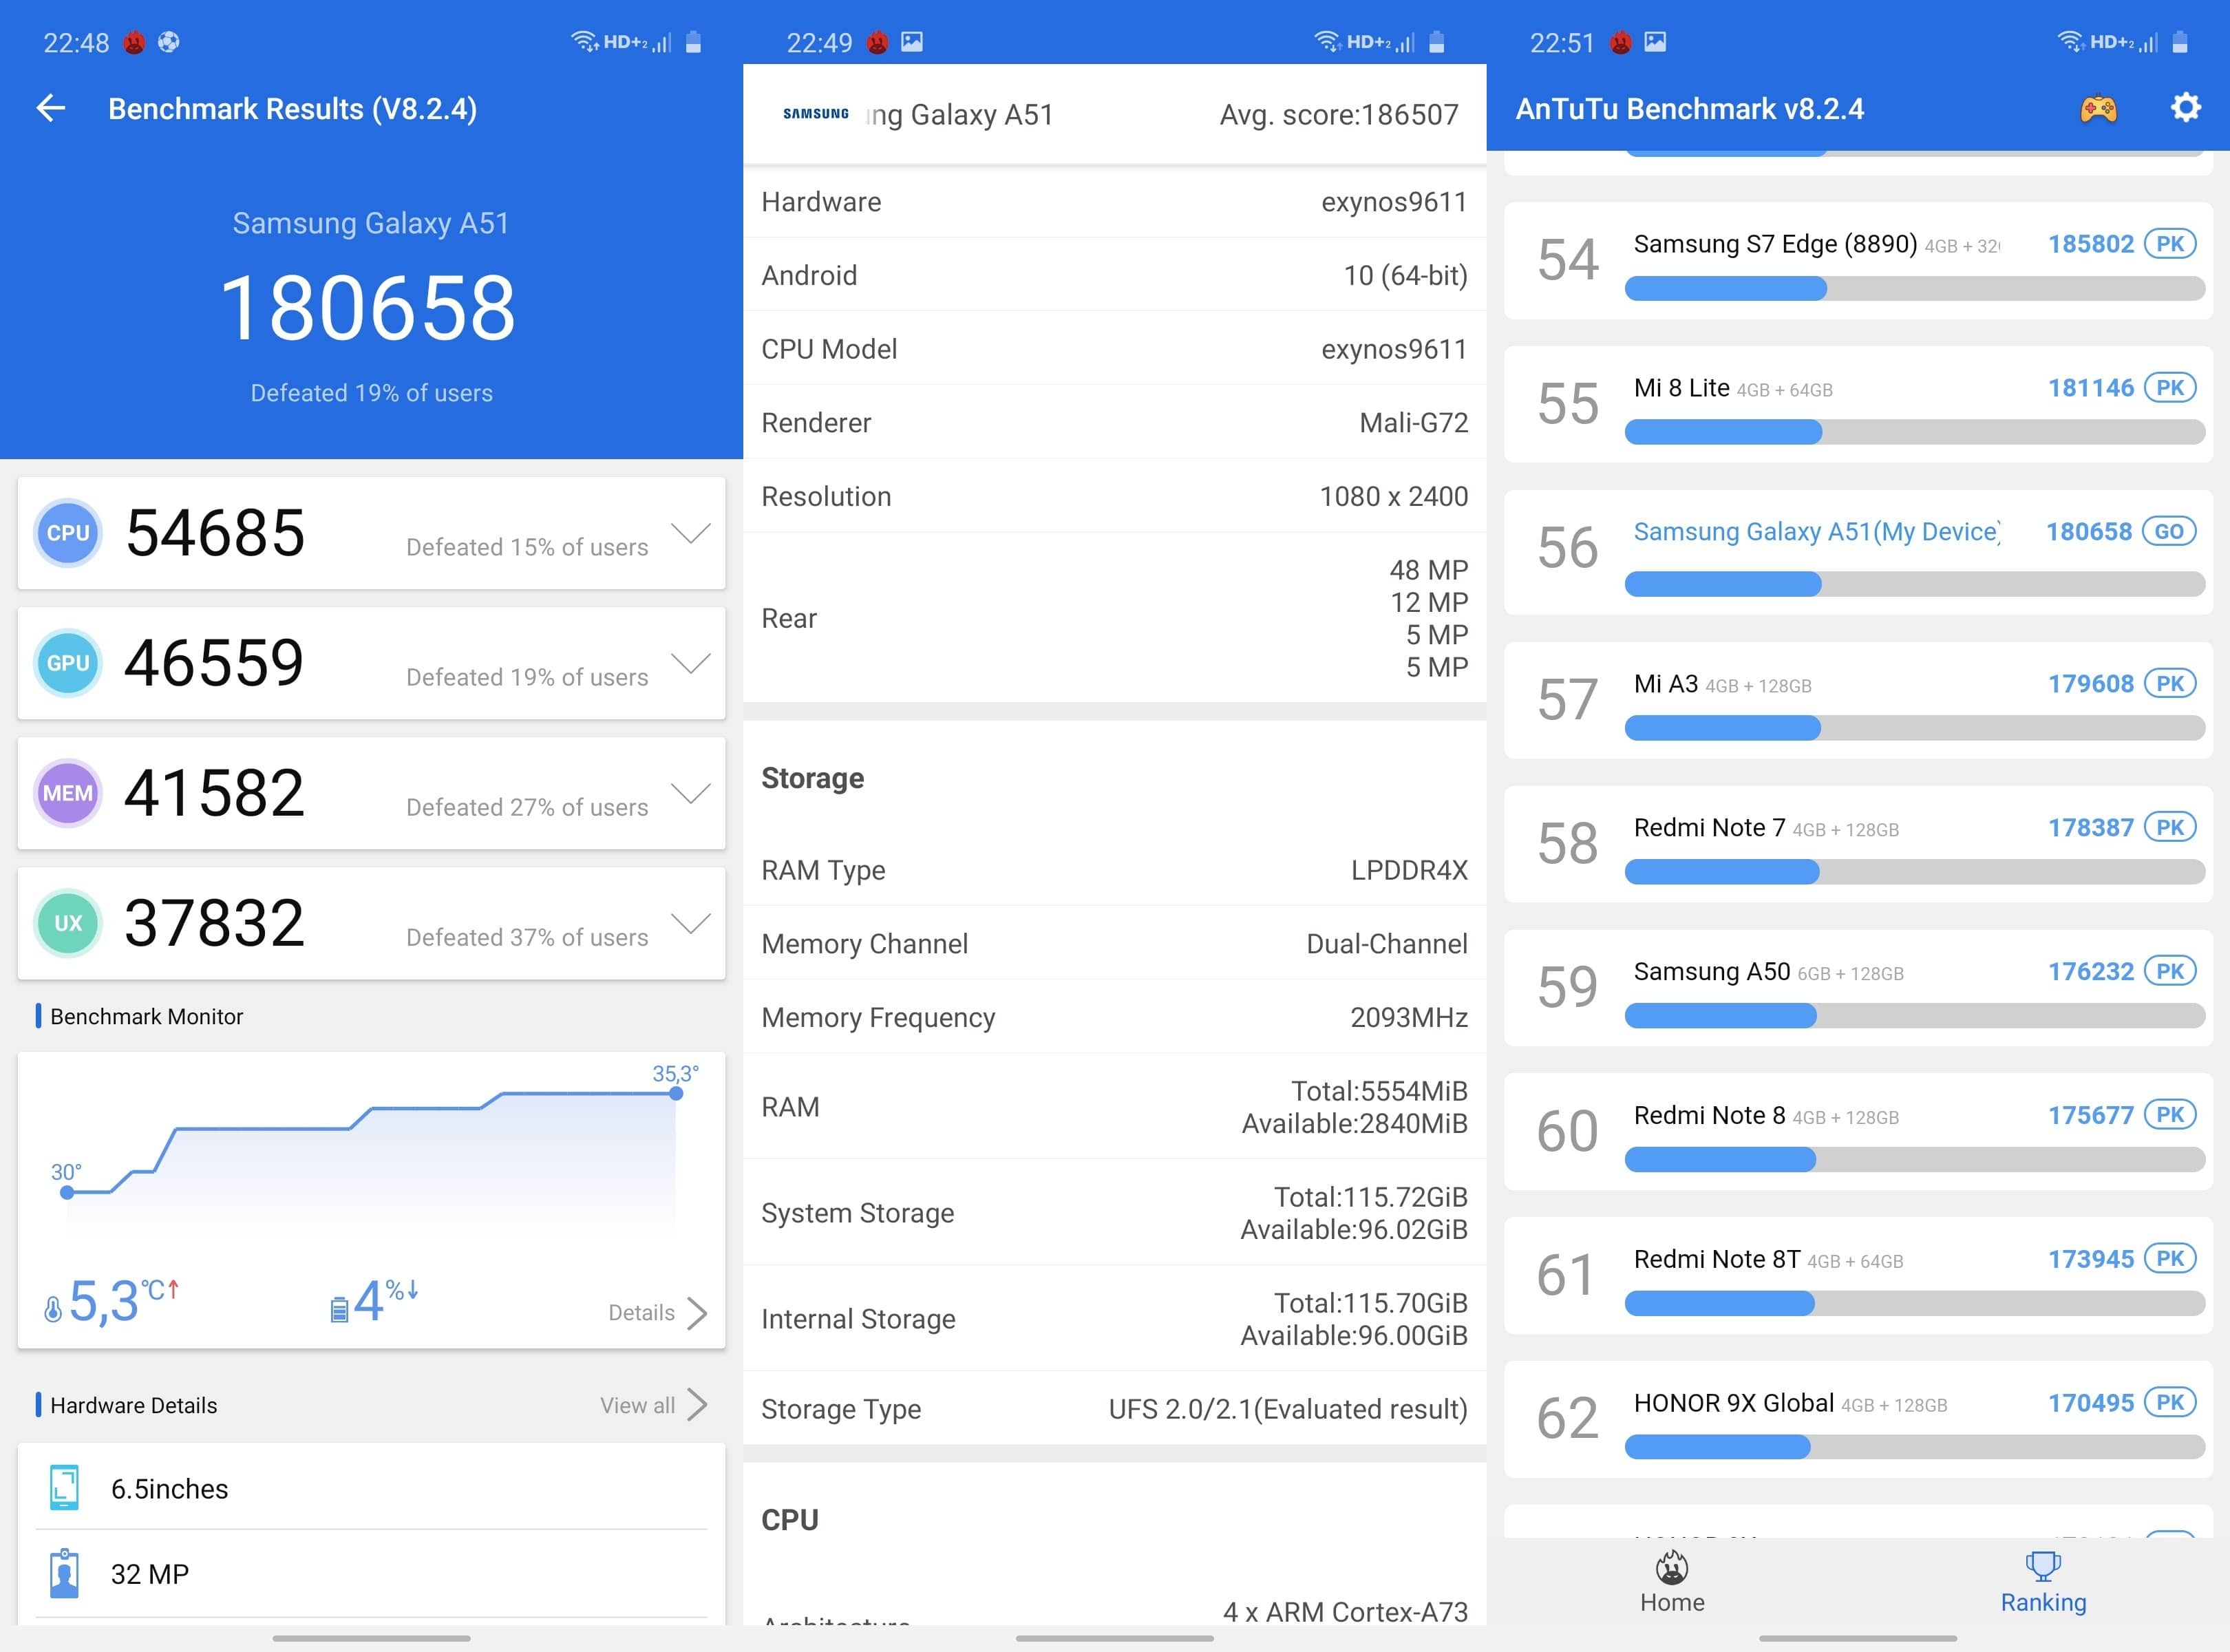This screenshot has width=2230, height=1652.
Task: Tap the GPU score badge icon
Action: click(x=68, y=663)
